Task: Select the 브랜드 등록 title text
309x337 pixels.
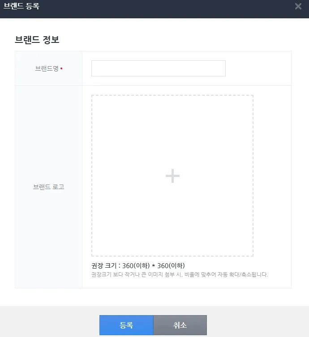Action: pyautogui.click(x=21, y=6)
